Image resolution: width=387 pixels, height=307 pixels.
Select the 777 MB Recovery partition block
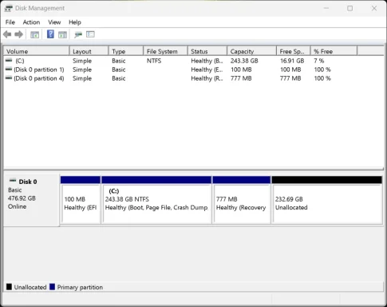click(x=242, y=200)
